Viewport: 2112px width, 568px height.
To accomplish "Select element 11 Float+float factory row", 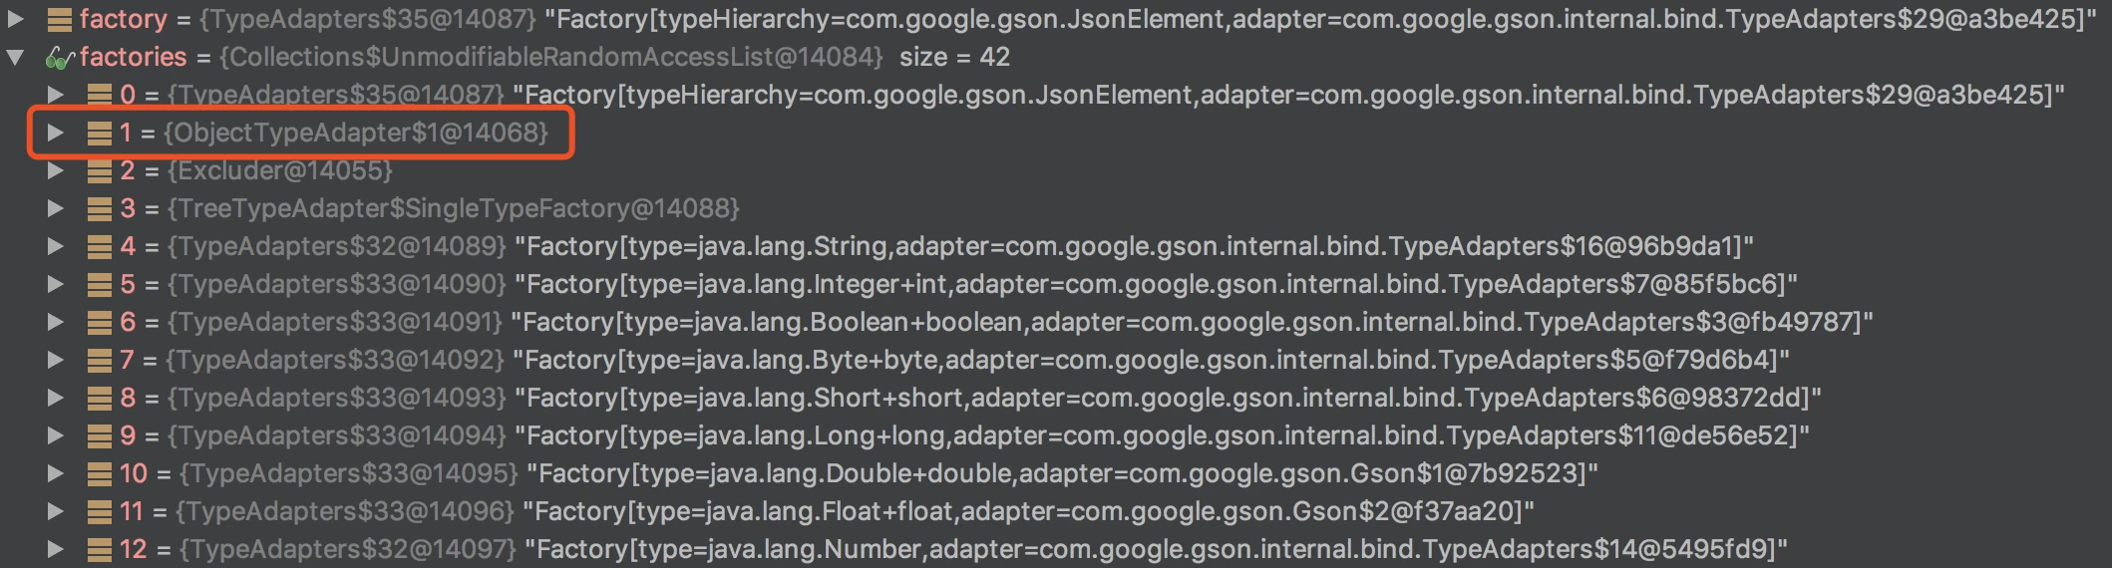I will [827, 511].
